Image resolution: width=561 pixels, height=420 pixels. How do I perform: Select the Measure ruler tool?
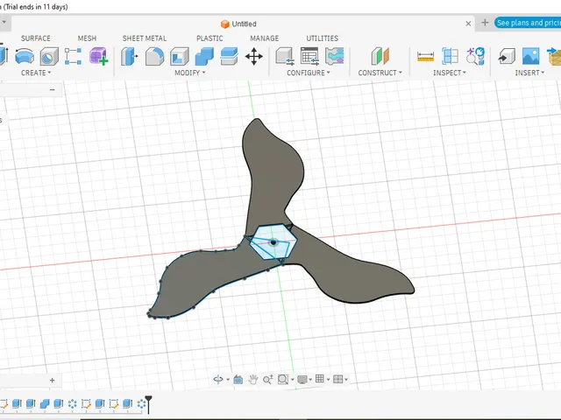(426, 56)
